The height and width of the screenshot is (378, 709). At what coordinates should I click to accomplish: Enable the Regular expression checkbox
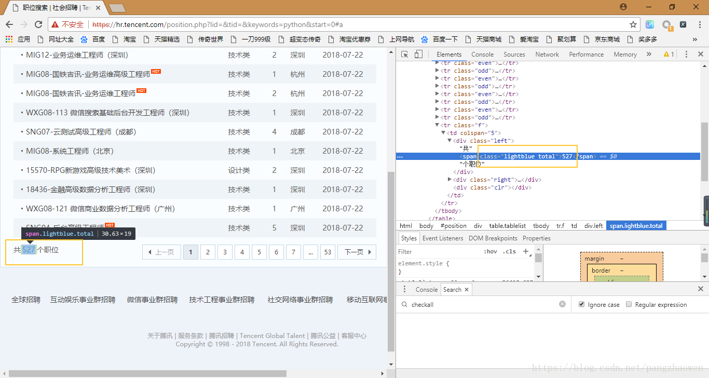pyautogui.click(x=629, y=304)
